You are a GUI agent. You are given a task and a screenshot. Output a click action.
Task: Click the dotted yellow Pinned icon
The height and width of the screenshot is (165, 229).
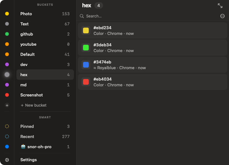point(7,126)
